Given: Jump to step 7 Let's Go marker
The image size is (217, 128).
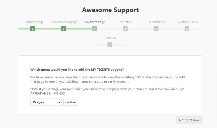Looking at the screenshot, I should (x=110, y=45).
